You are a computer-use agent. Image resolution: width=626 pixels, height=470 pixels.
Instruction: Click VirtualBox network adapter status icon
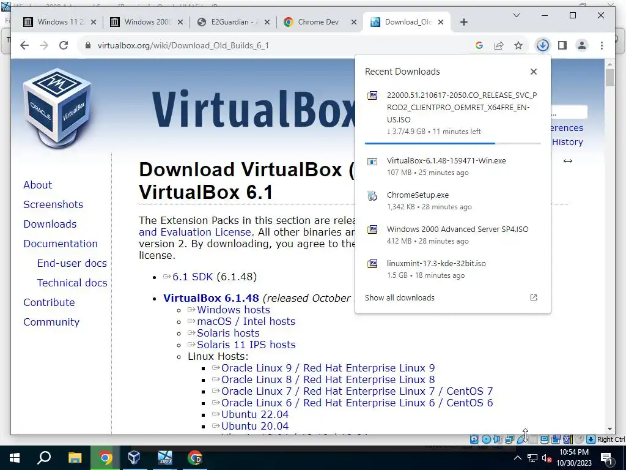(x=509, y=439)
